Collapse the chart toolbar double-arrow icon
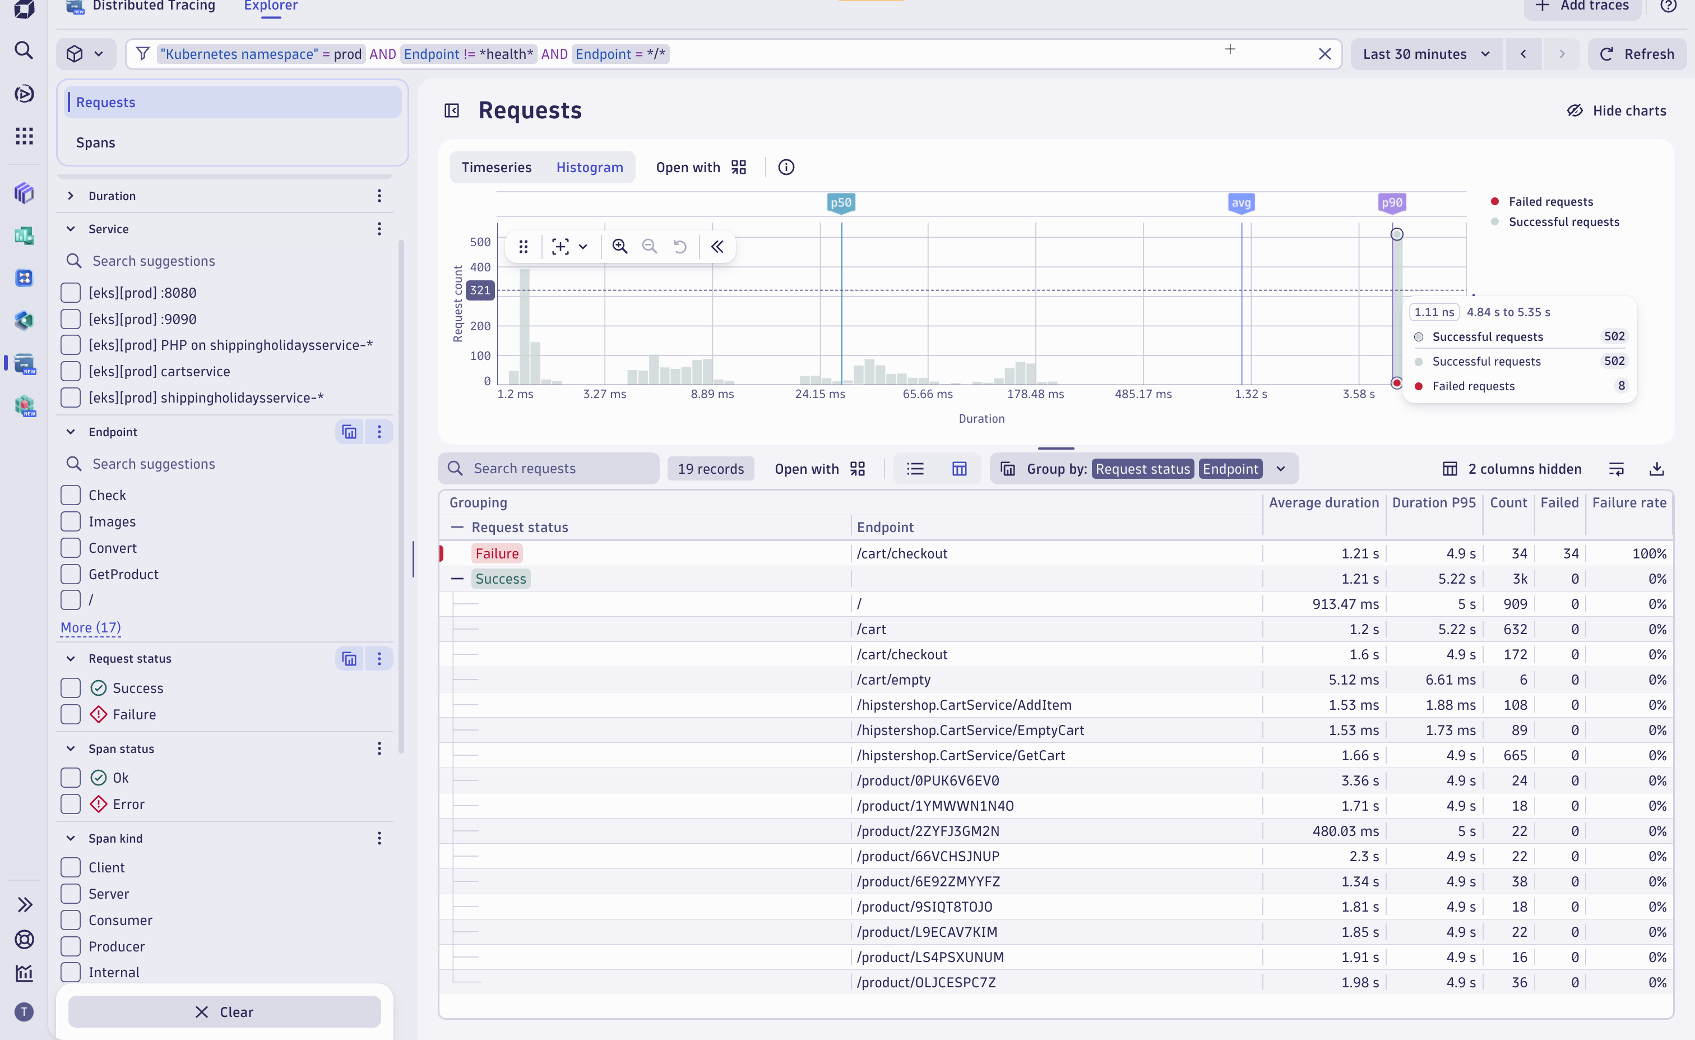The height and width of the screenshot is (1040, 1695). pyautogui.click(x=717, y=247)
